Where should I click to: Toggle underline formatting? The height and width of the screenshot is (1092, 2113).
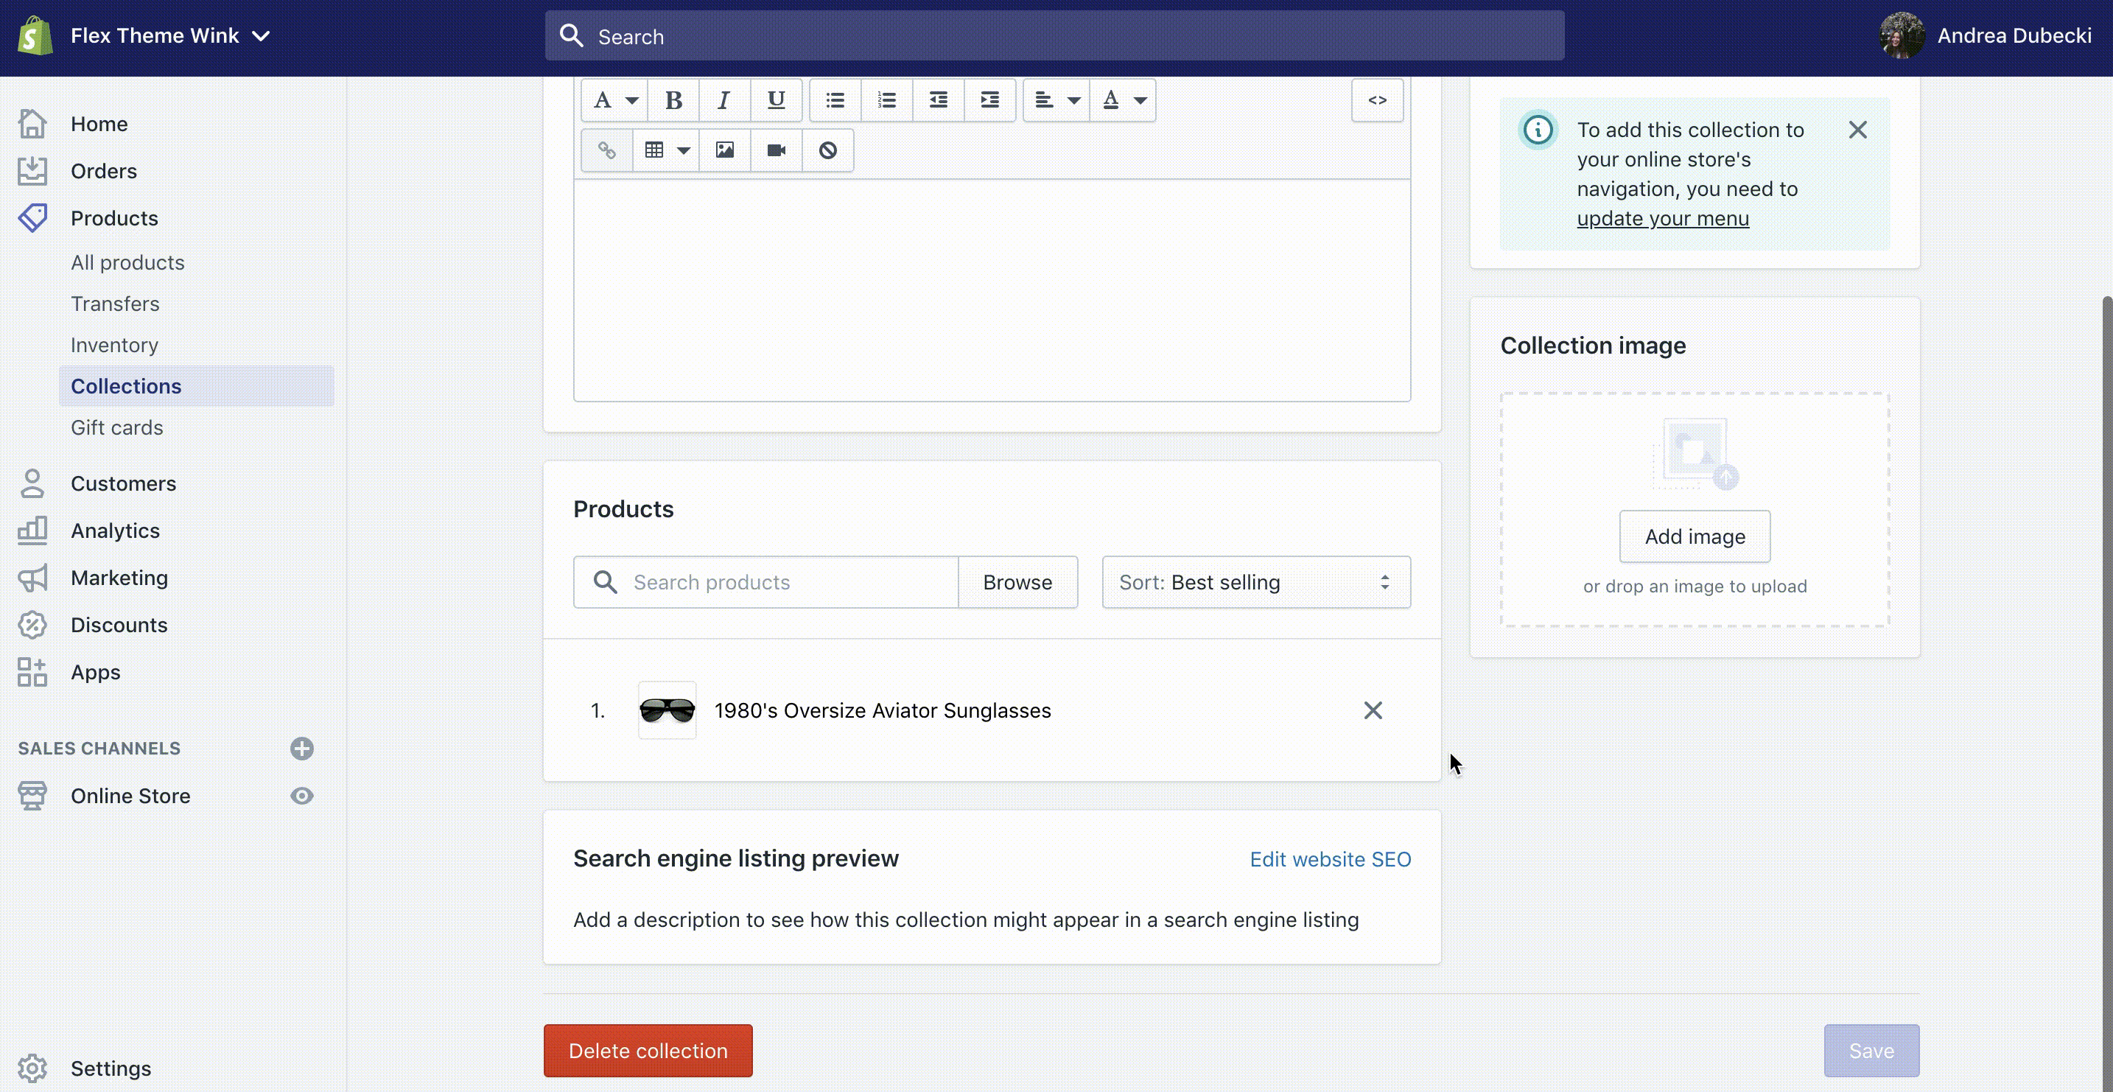coord(775,100)
